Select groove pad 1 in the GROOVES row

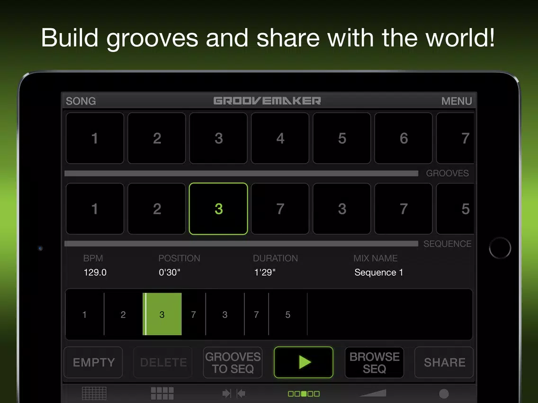point(95,138)
